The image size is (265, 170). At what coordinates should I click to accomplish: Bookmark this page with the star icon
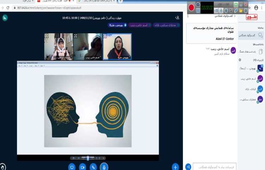click(x=250, y=8)
